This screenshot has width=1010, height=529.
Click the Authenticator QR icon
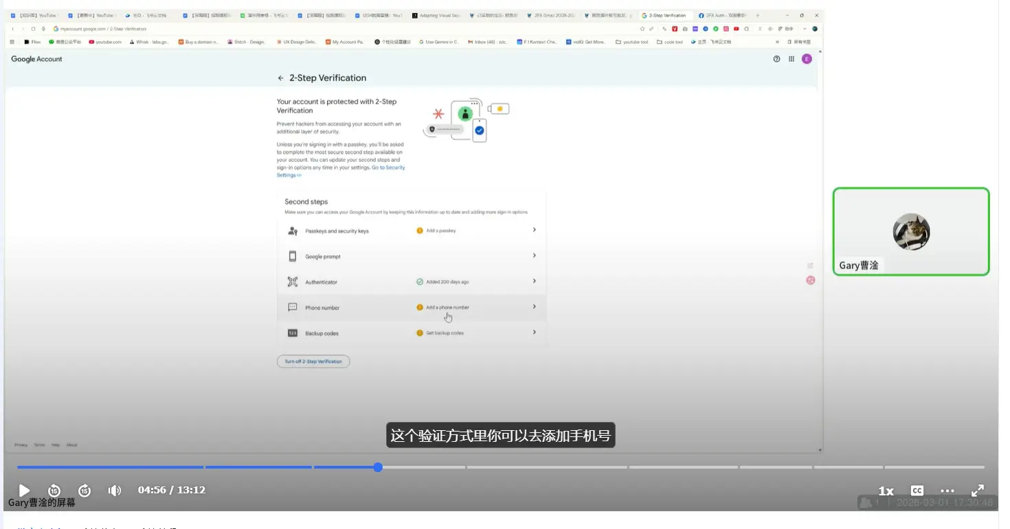tap(293, 282)
